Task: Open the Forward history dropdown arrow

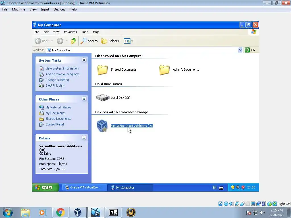Action: [x=66, y=41]
